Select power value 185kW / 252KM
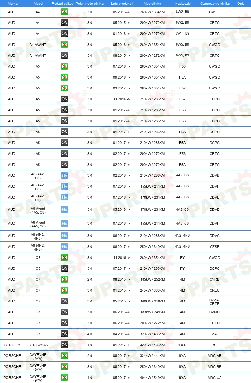251x383 pixels. point(152,279)
